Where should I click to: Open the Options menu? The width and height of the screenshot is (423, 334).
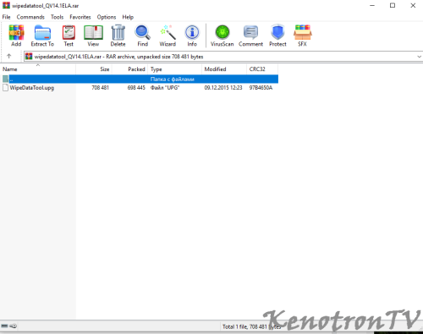coord(107,17)
